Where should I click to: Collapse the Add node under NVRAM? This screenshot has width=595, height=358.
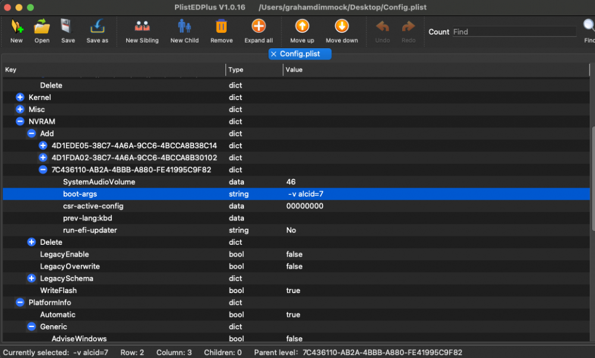[x=32, y=133]
